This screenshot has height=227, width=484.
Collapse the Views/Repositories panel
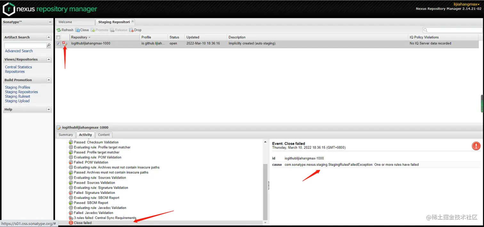pyautogui.click(x=49, y=59)
